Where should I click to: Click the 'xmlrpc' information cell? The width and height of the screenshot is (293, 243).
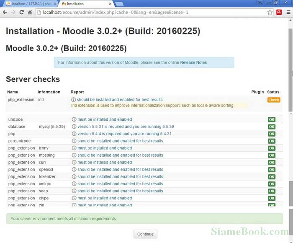(x=45, y=184)
